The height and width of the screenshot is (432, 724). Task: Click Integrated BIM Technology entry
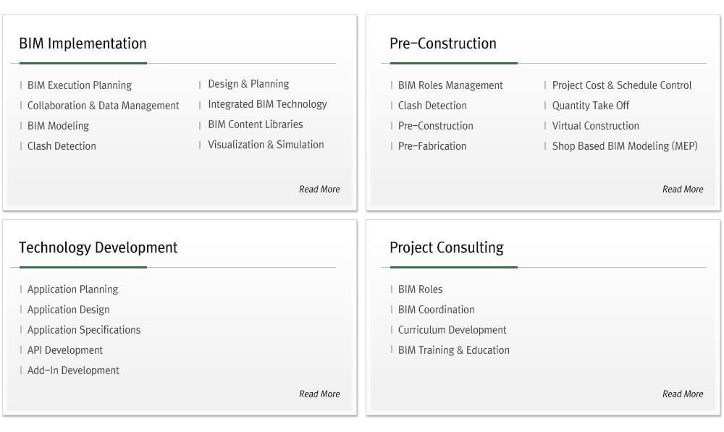[267, 104]
